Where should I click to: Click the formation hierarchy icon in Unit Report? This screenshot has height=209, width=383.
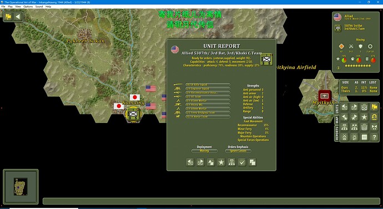click(x=231, y=162)
